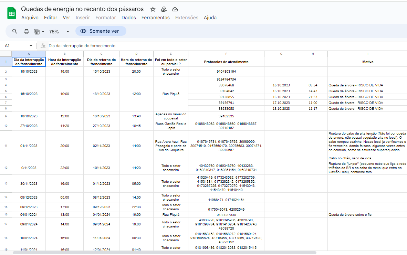Open filter views dropdown arrow
This screenshot has width=407, height=255.
[x=43, y=31]
